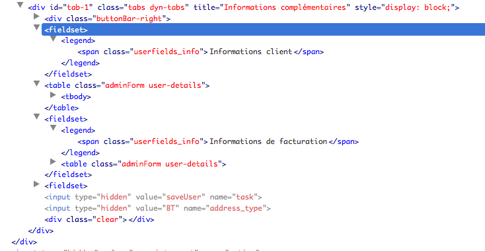Screen dimensions: 485x251
Task: Collapse the tab-1 div node
Action: point(20,5)
